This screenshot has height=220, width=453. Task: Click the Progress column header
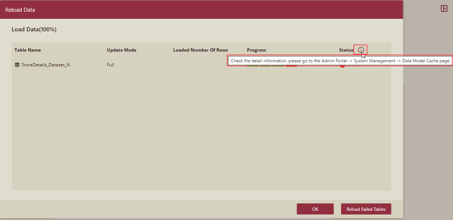pyautogui.click(x=256, y=50)
